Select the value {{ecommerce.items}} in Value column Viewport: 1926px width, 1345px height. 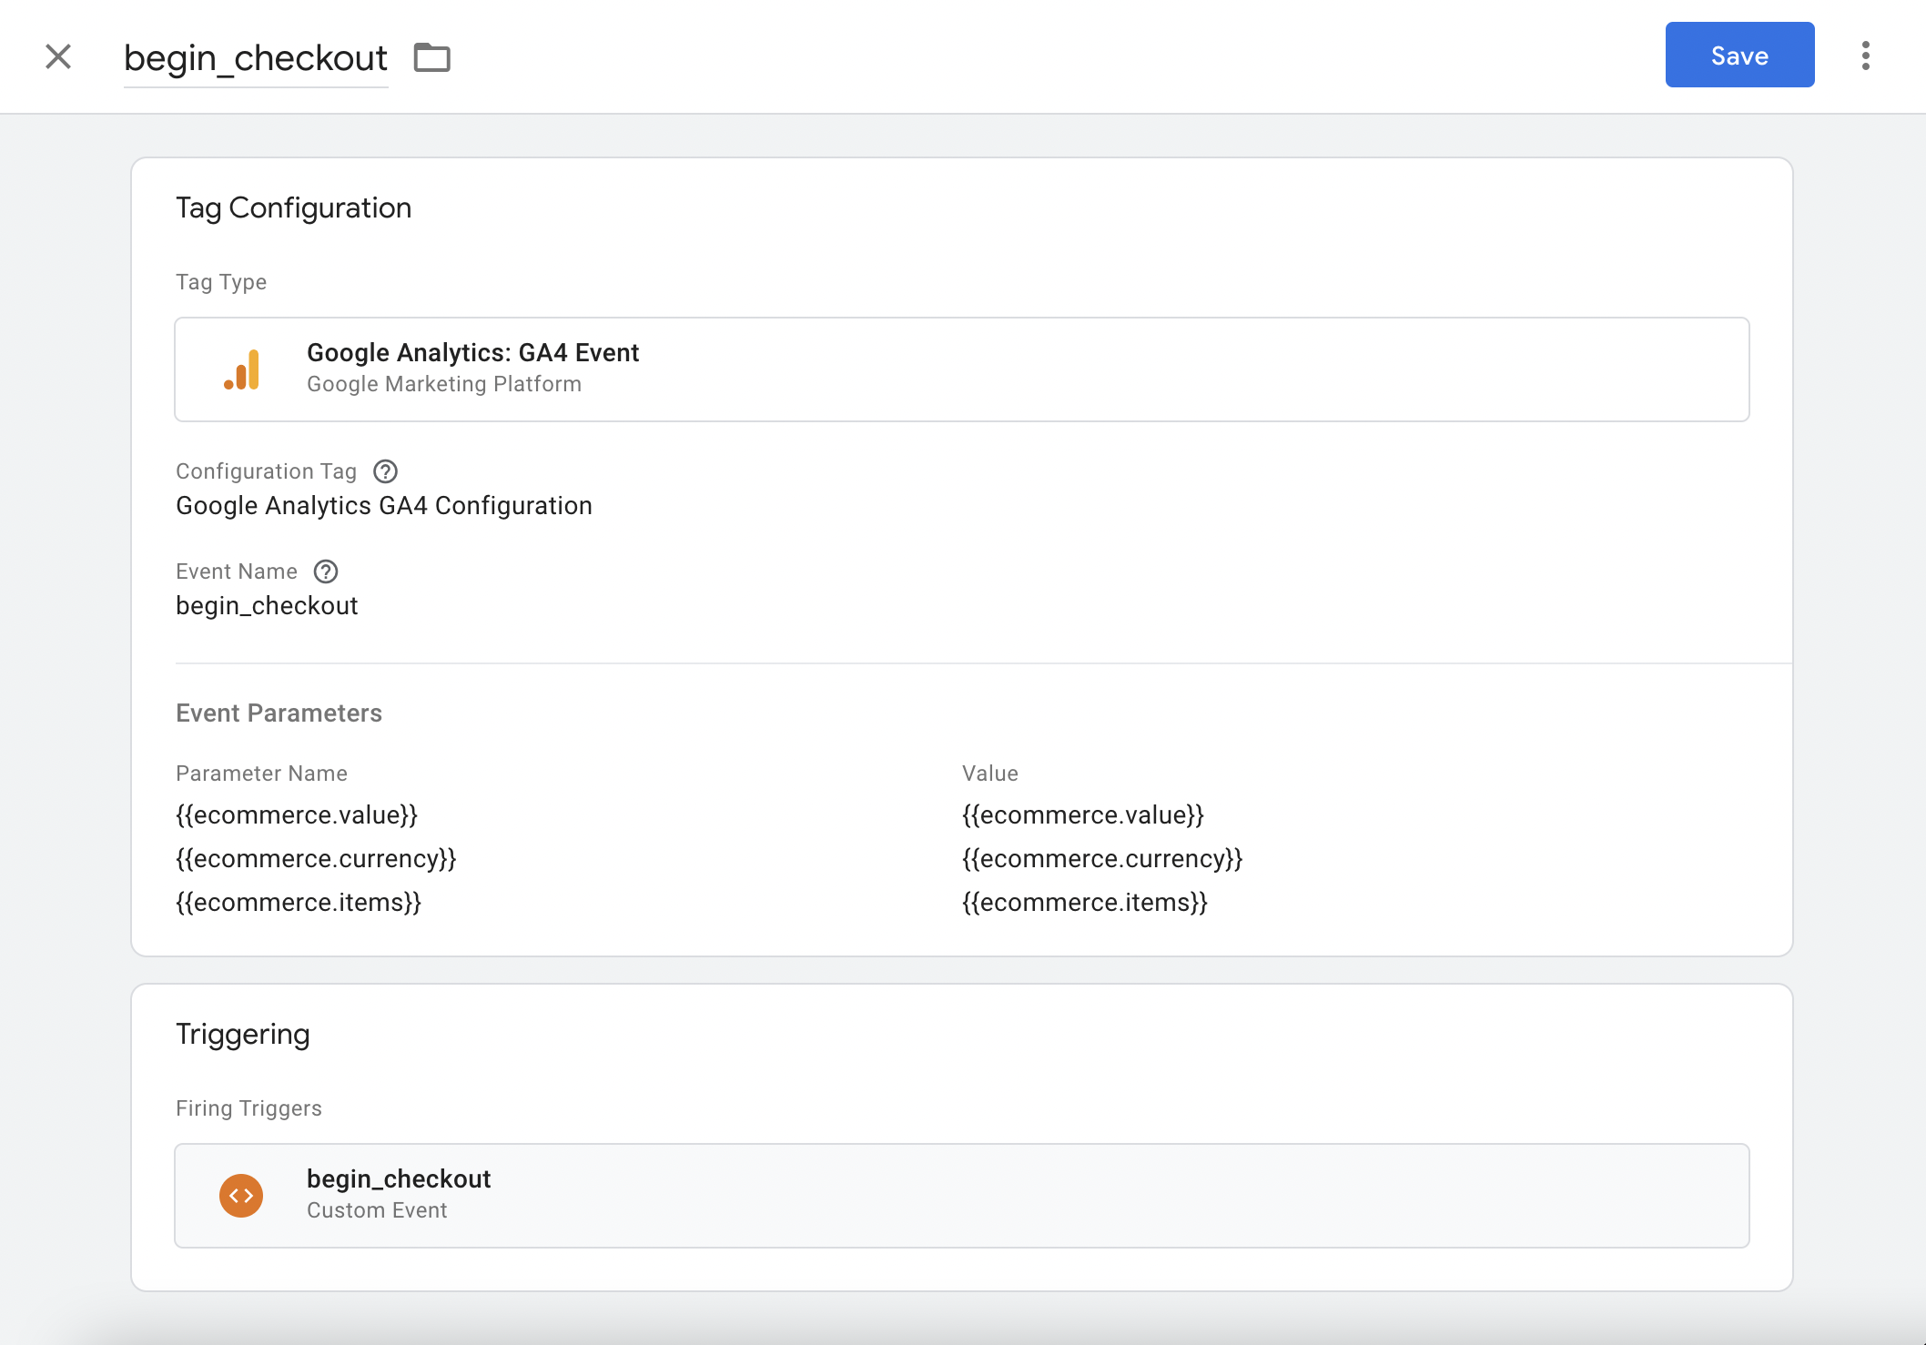pos(1085,903)
